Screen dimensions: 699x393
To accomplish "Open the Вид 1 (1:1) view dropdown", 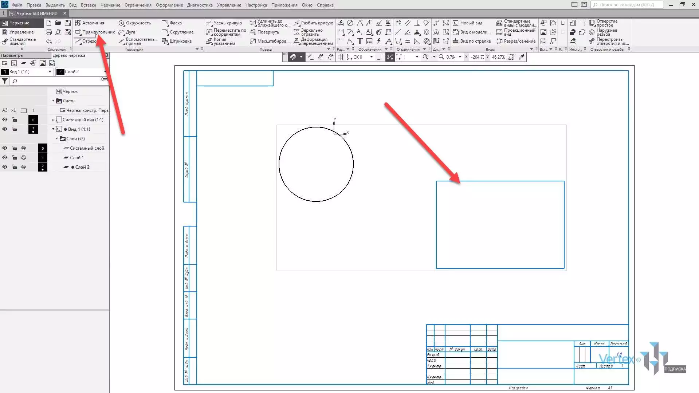I will pos(50,72).
